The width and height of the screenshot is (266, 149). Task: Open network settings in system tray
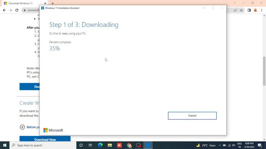point(229,145)
